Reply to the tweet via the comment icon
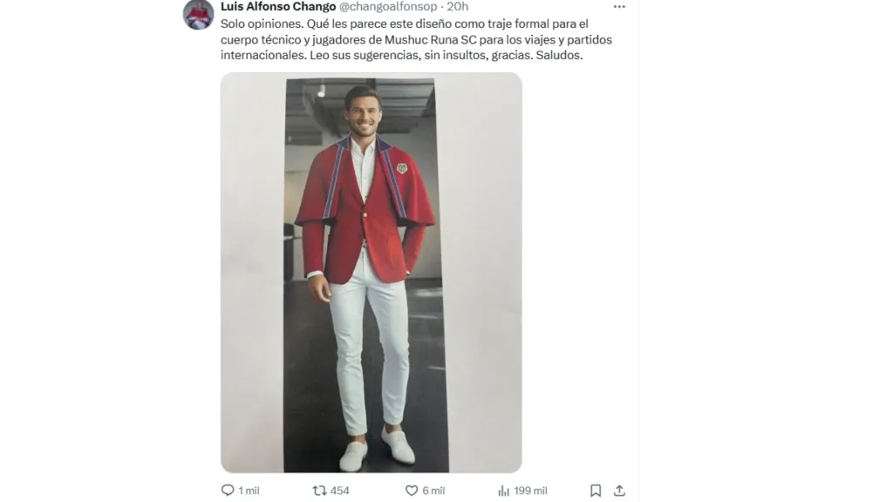 (228, 491)
